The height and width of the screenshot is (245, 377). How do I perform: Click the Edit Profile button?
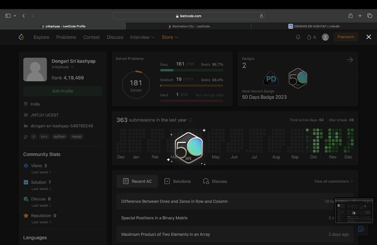coord(63,91)
